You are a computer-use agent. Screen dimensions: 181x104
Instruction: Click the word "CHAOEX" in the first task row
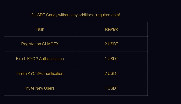pos(50,44)
